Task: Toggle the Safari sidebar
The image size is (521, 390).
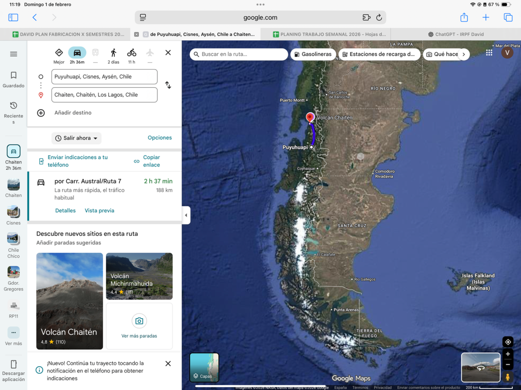Action: 13,18
